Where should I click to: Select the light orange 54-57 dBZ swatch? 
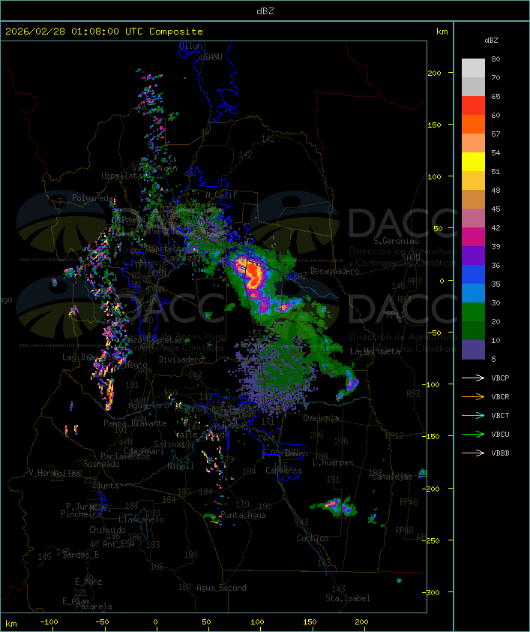click(473, 143)
